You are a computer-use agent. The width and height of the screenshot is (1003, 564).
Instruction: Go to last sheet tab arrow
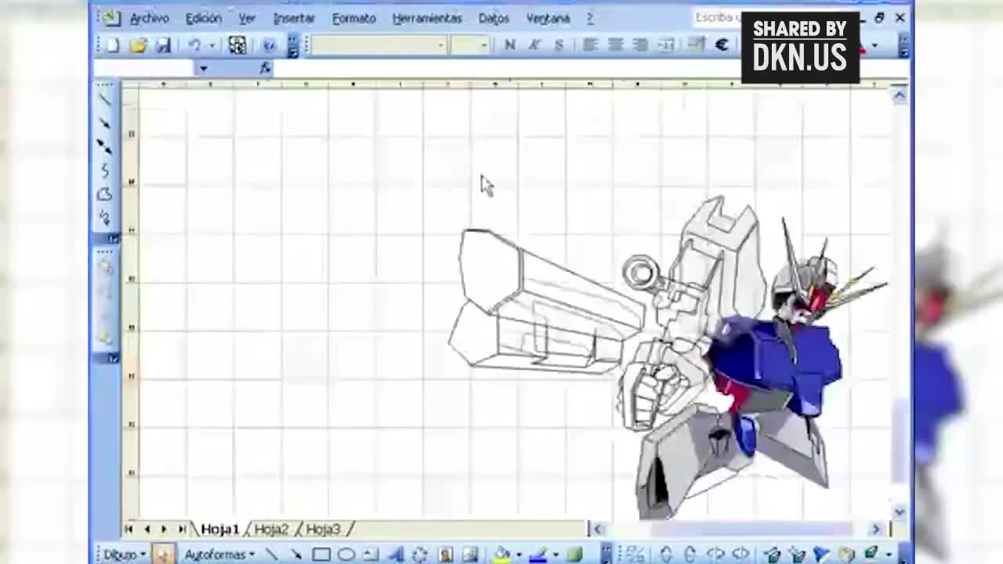click(x=182, y=530)
